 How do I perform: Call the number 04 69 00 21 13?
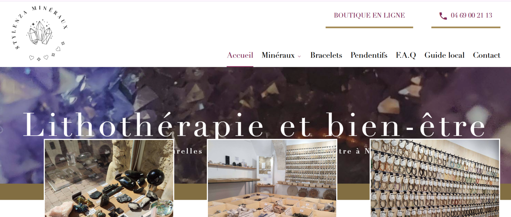[471, 15]
